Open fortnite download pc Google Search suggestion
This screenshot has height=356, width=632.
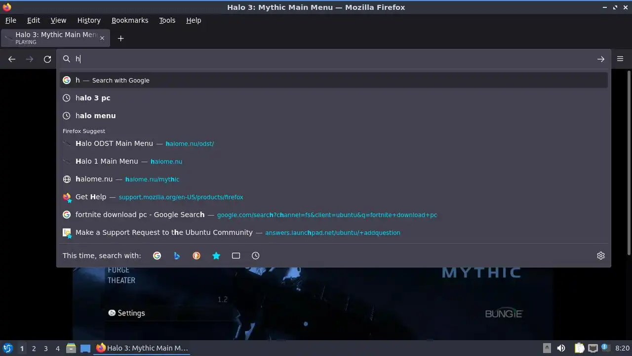[x=333, y=215]
